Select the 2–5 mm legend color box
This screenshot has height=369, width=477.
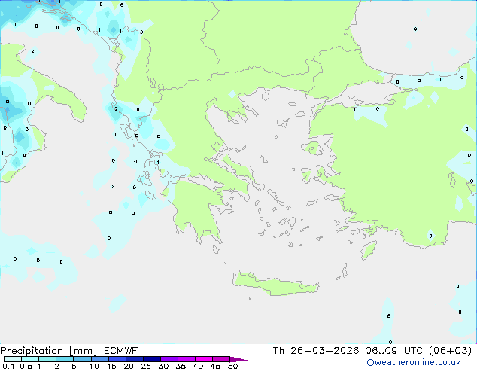pos(65,359)
